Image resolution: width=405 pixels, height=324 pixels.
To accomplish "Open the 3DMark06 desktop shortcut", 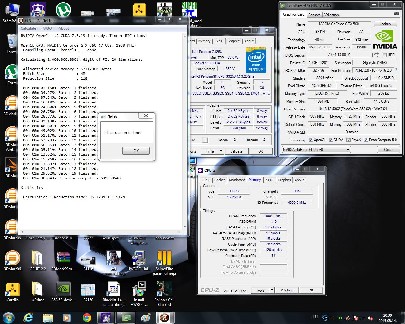I will pyautogui.click(x=12, y=261).
